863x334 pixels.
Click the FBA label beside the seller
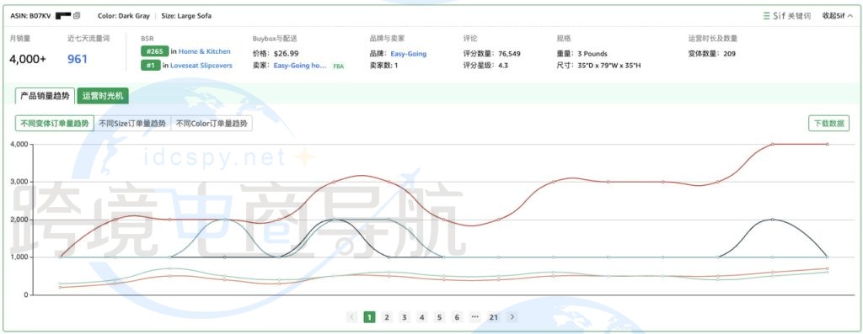click(x=339, y=66)
